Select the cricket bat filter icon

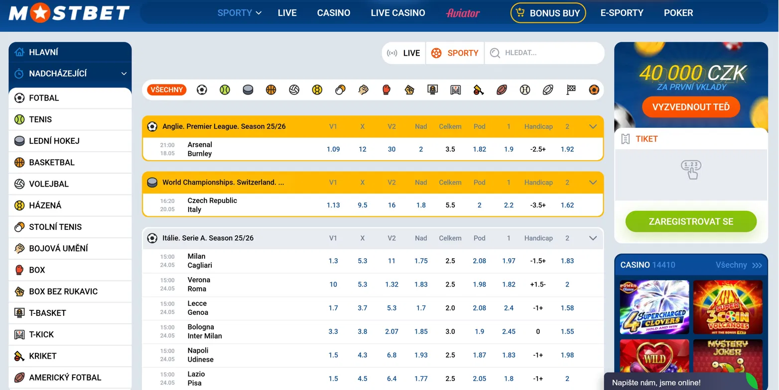coord(479,90)
